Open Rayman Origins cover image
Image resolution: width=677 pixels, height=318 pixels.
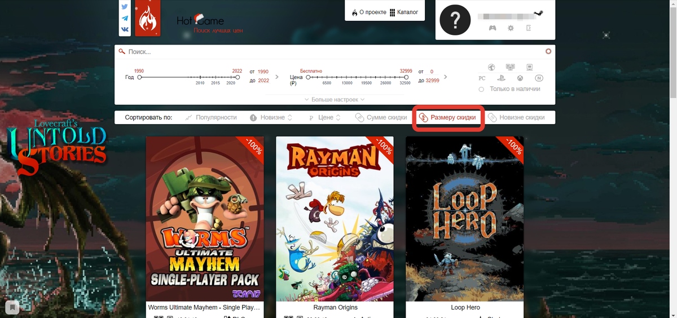tap(335, 219)
